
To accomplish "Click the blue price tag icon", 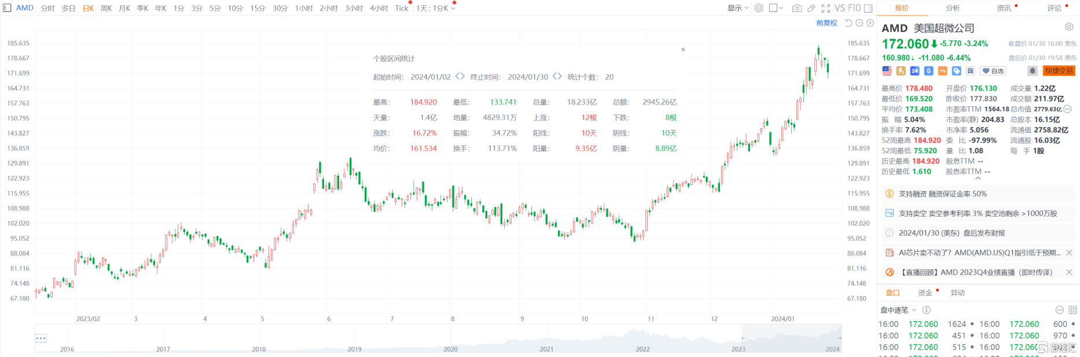I will click(957, 70).
